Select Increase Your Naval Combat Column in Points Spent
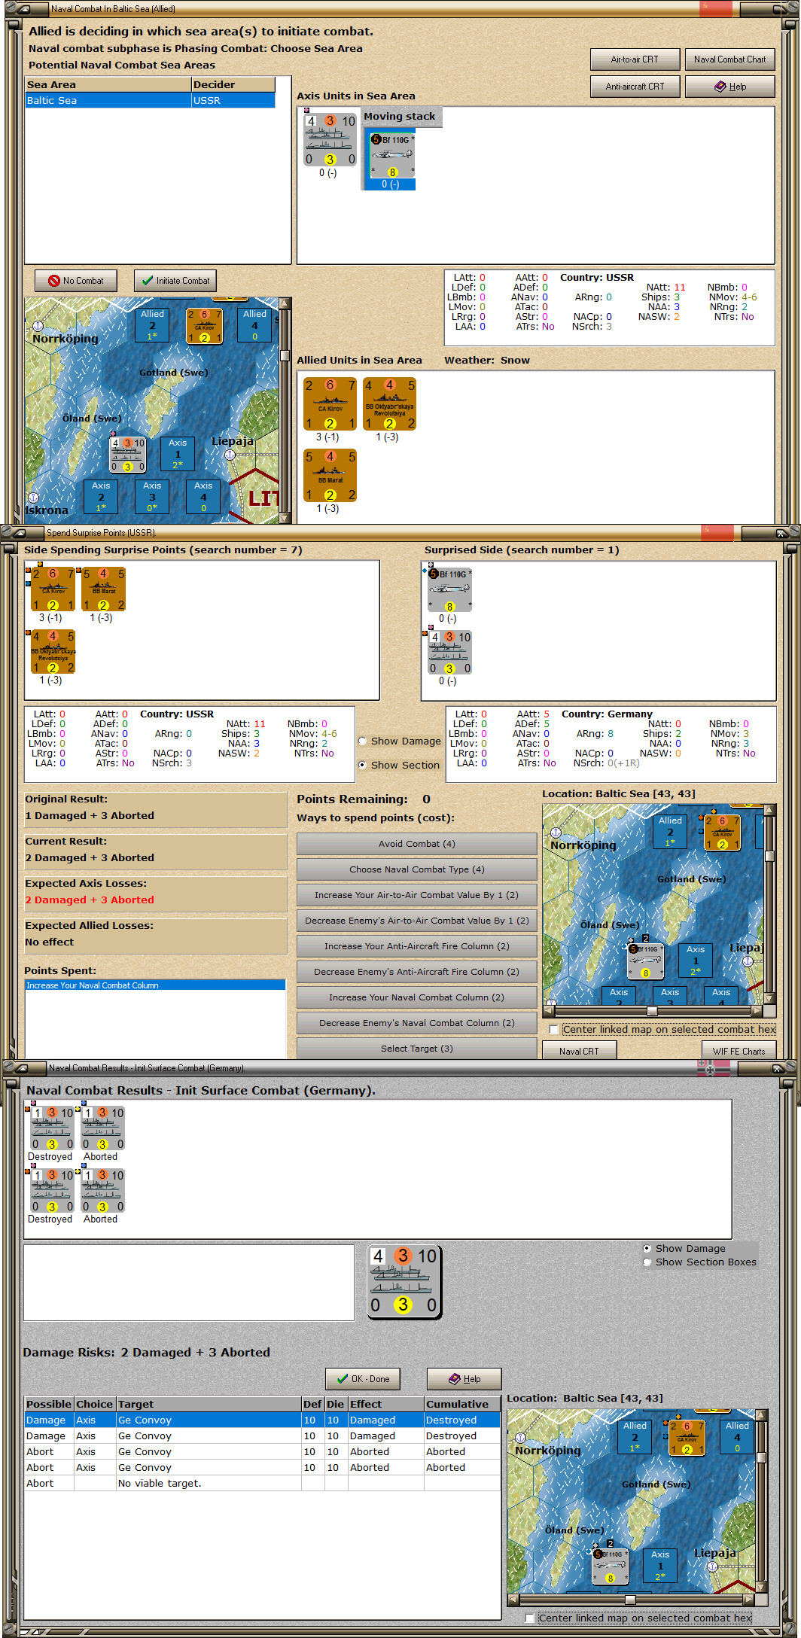Screen dimensions: 801x1638 coord(155,985)
